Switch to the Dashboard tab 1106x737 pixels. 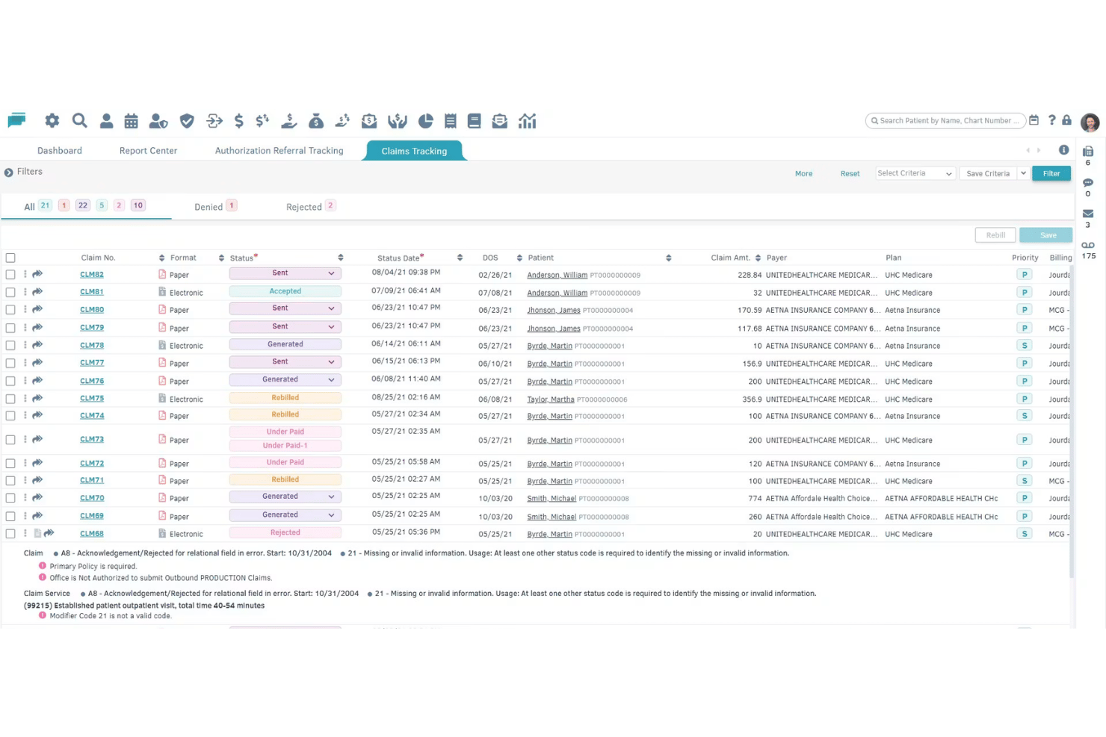(60, 151)
